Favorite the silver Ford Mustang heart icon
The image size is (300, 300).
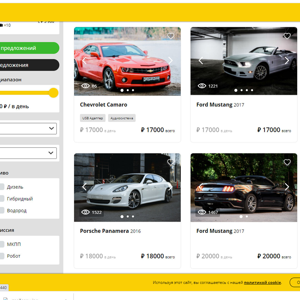(287, 36)
